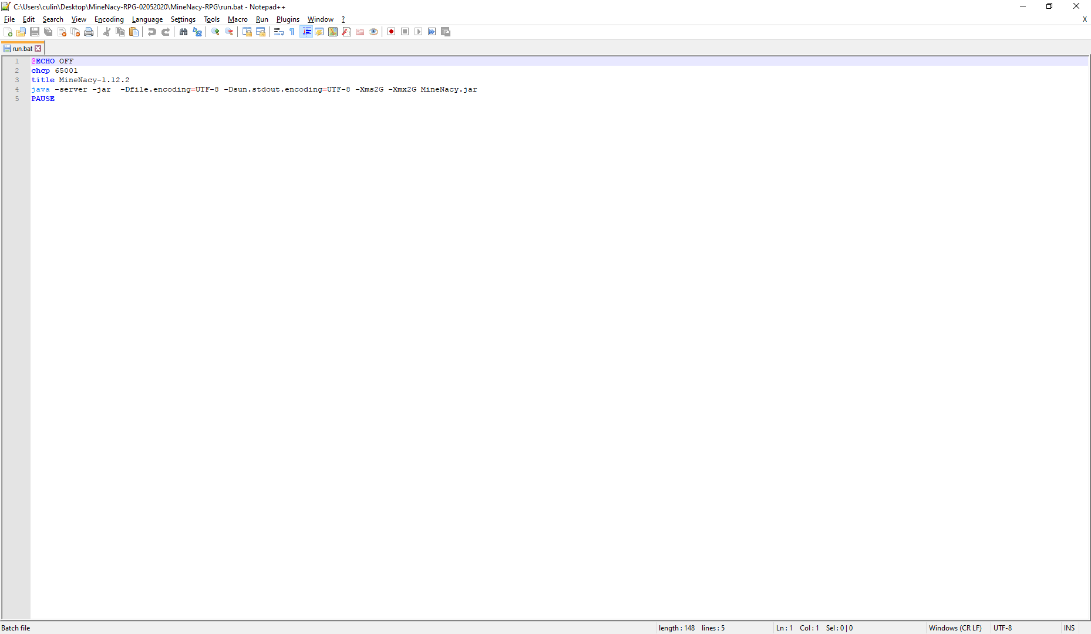The width and height of the screenshot is (1091, 634).
Task: Click the Cut scissors icon
Action: tap(107, 32)
